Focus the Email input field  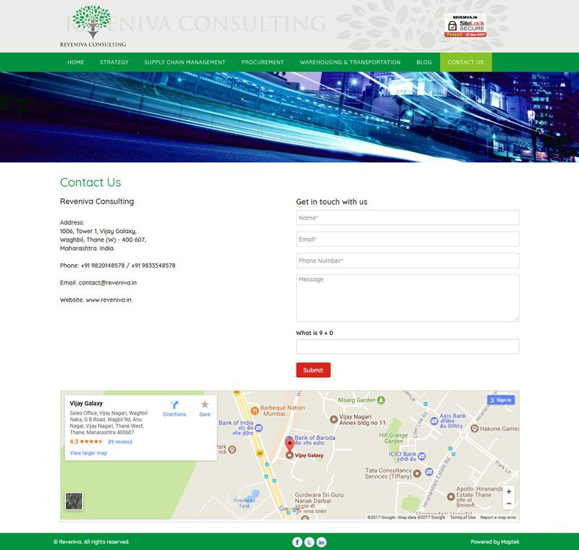[x=407, y=240]
